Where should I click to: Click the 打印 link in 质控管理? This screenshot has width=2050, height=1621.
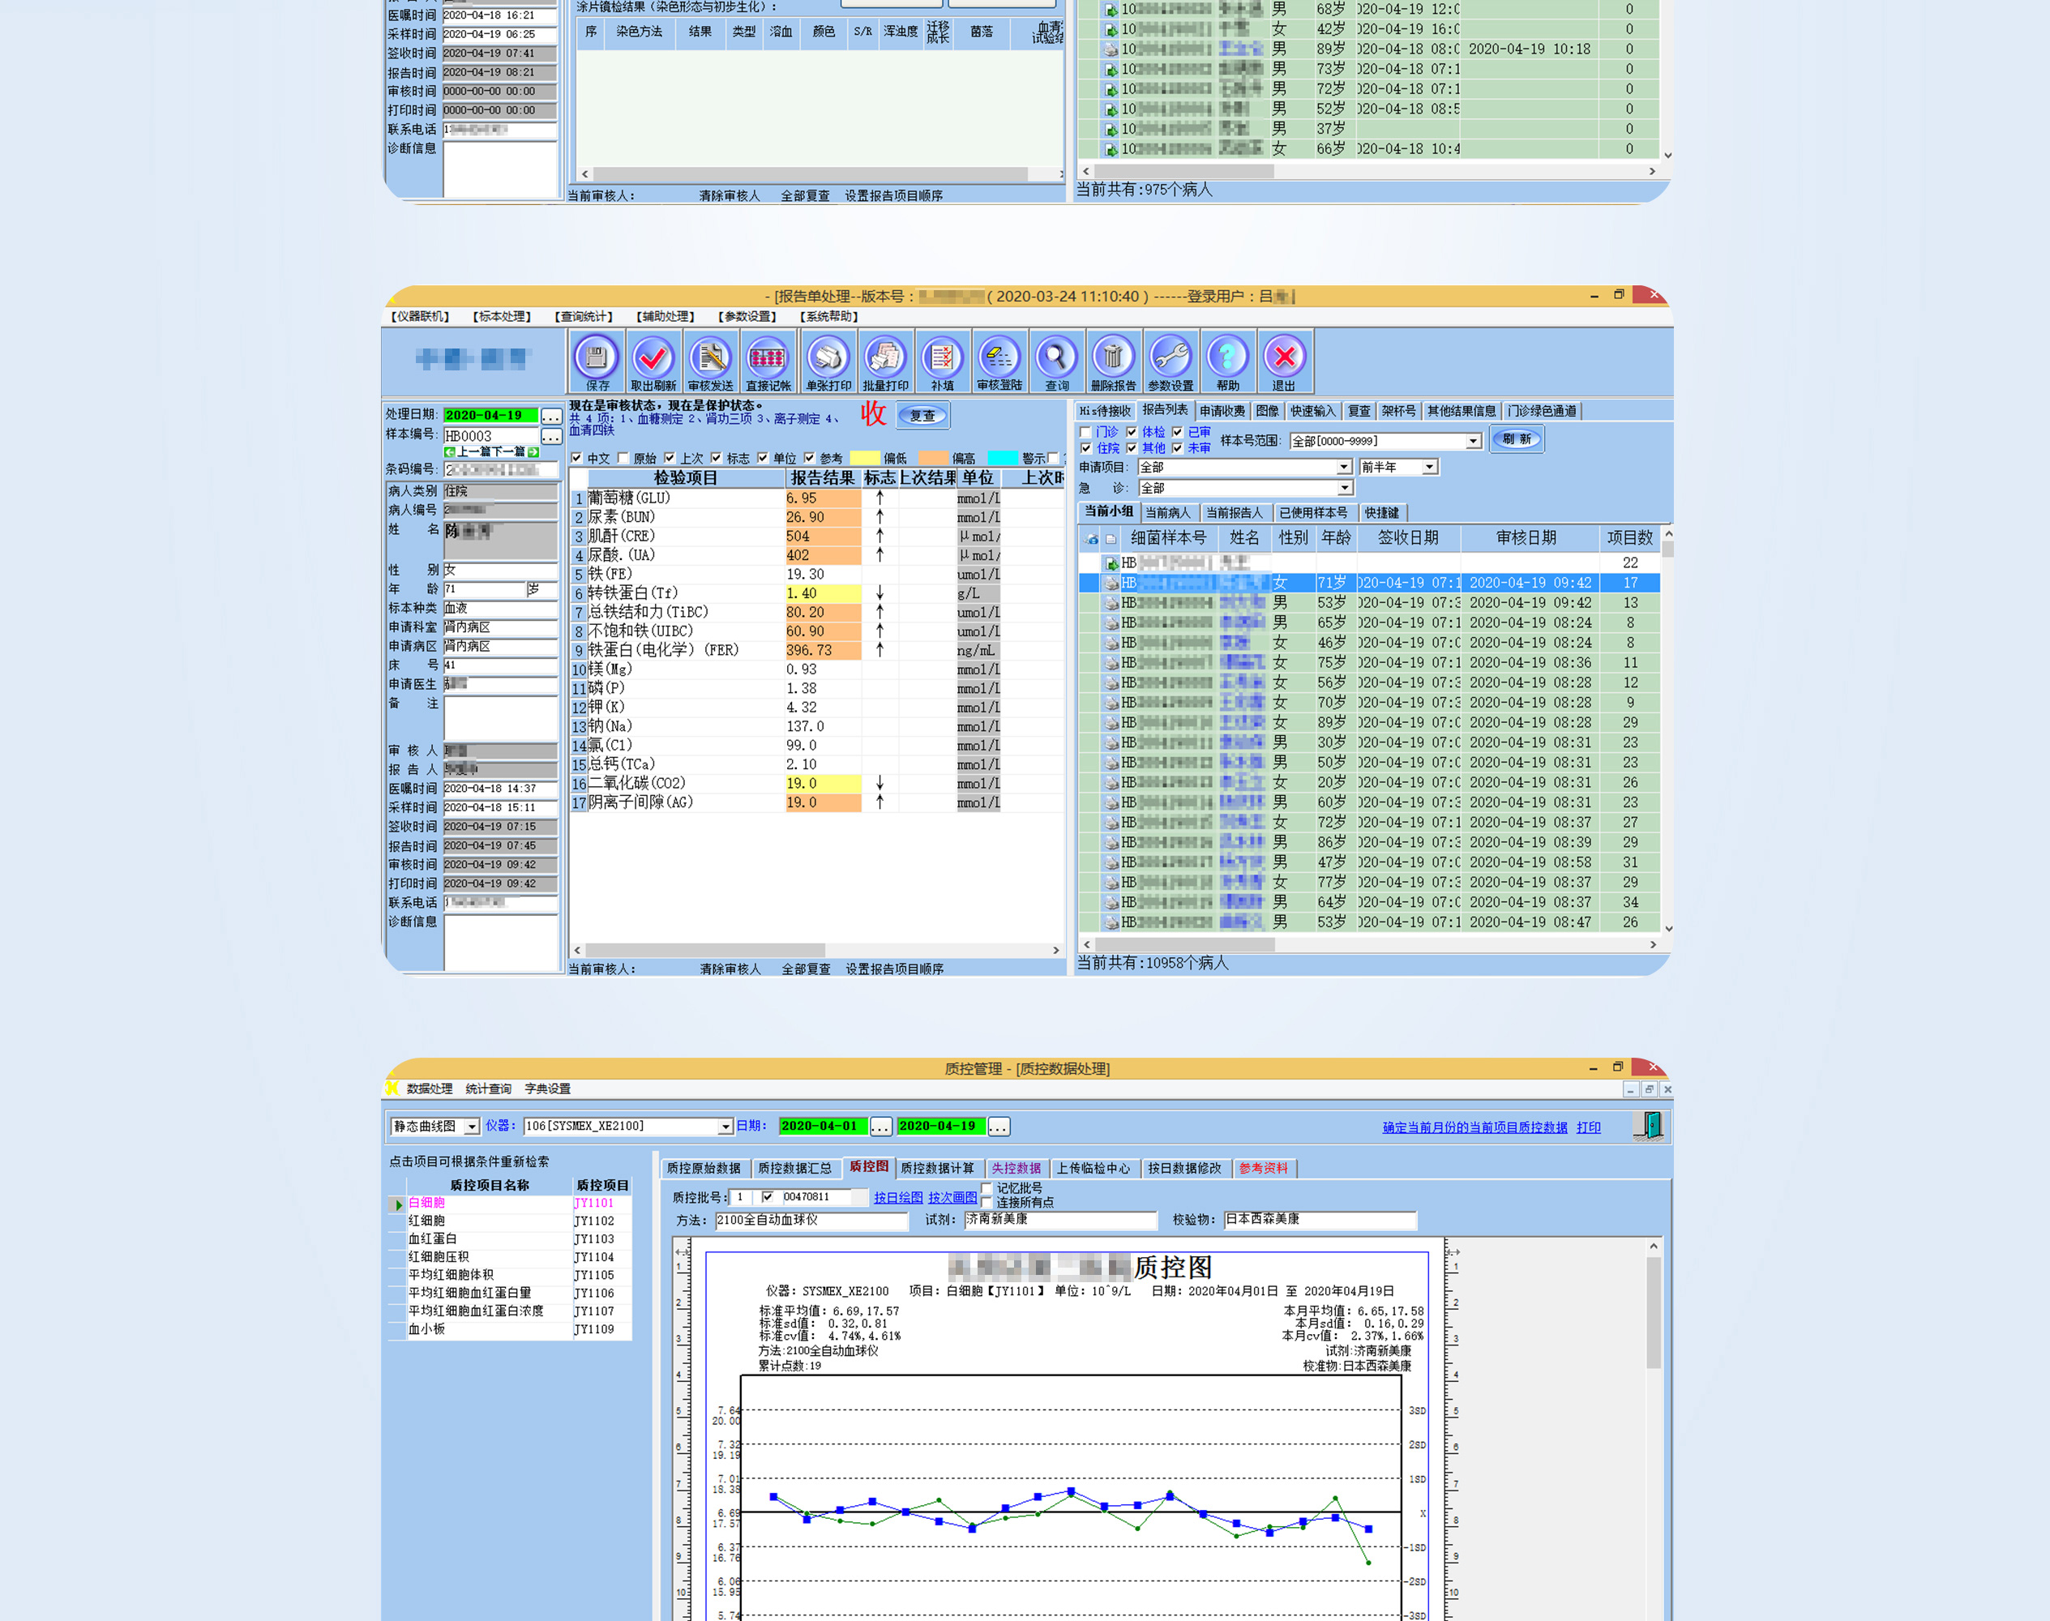coord(1588,1127)
